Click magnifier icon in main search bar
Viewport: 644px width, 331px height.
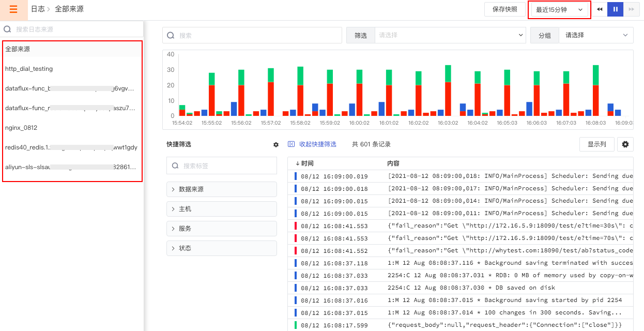click(171, 36)
